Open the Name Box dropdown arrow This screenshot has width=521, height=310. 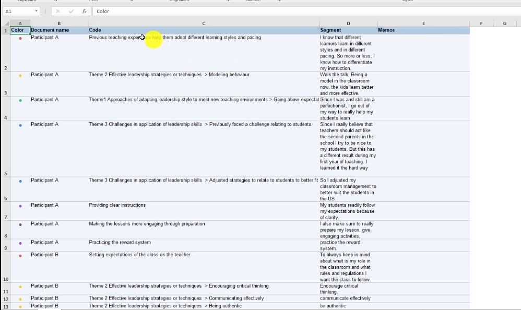pyautogui.click(x=36, y=11)
